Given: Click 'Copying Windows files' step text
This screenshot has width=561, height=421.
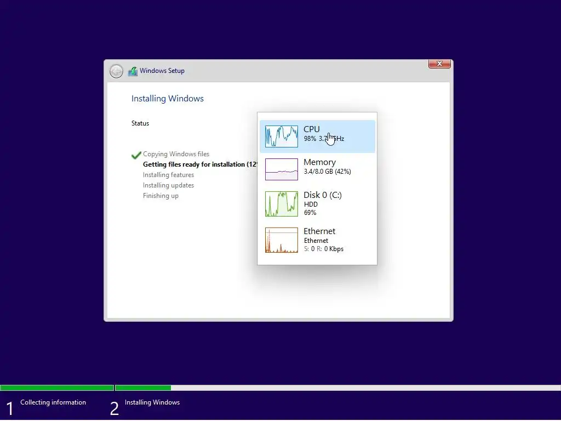Looking at the screenshot, I should pyautogui.click(x=176, y=154).
